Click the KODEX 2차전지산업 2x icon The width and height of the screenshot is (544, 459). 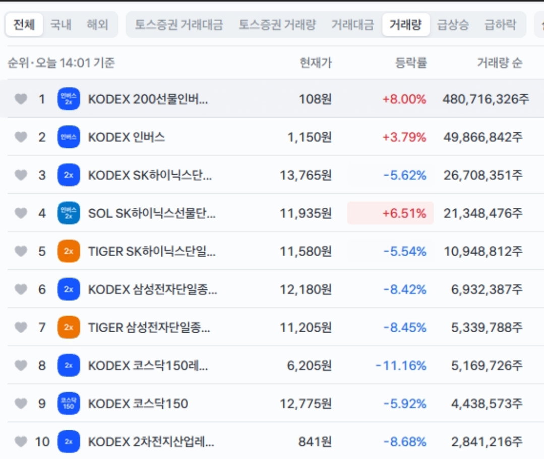[69, 442]
